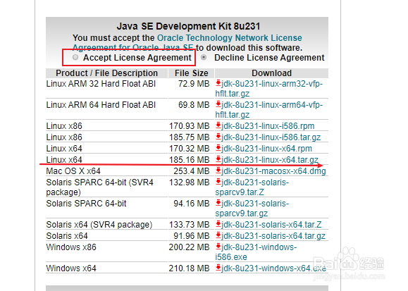Click the 'Java SE Development Kit 8u231' heading
Viewport: 408px width, 291px height.
pyautogui.click(x=188, y=26)
